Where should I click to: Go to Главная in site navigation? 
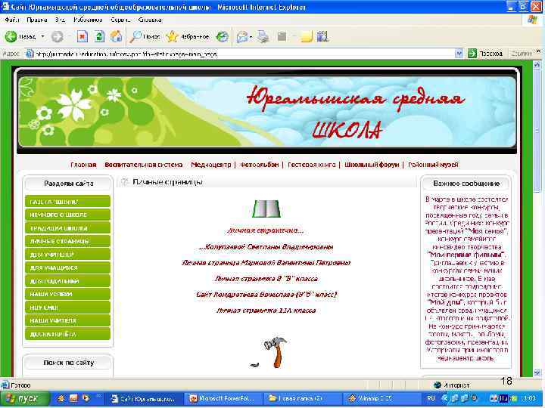(x=83, y=165)
